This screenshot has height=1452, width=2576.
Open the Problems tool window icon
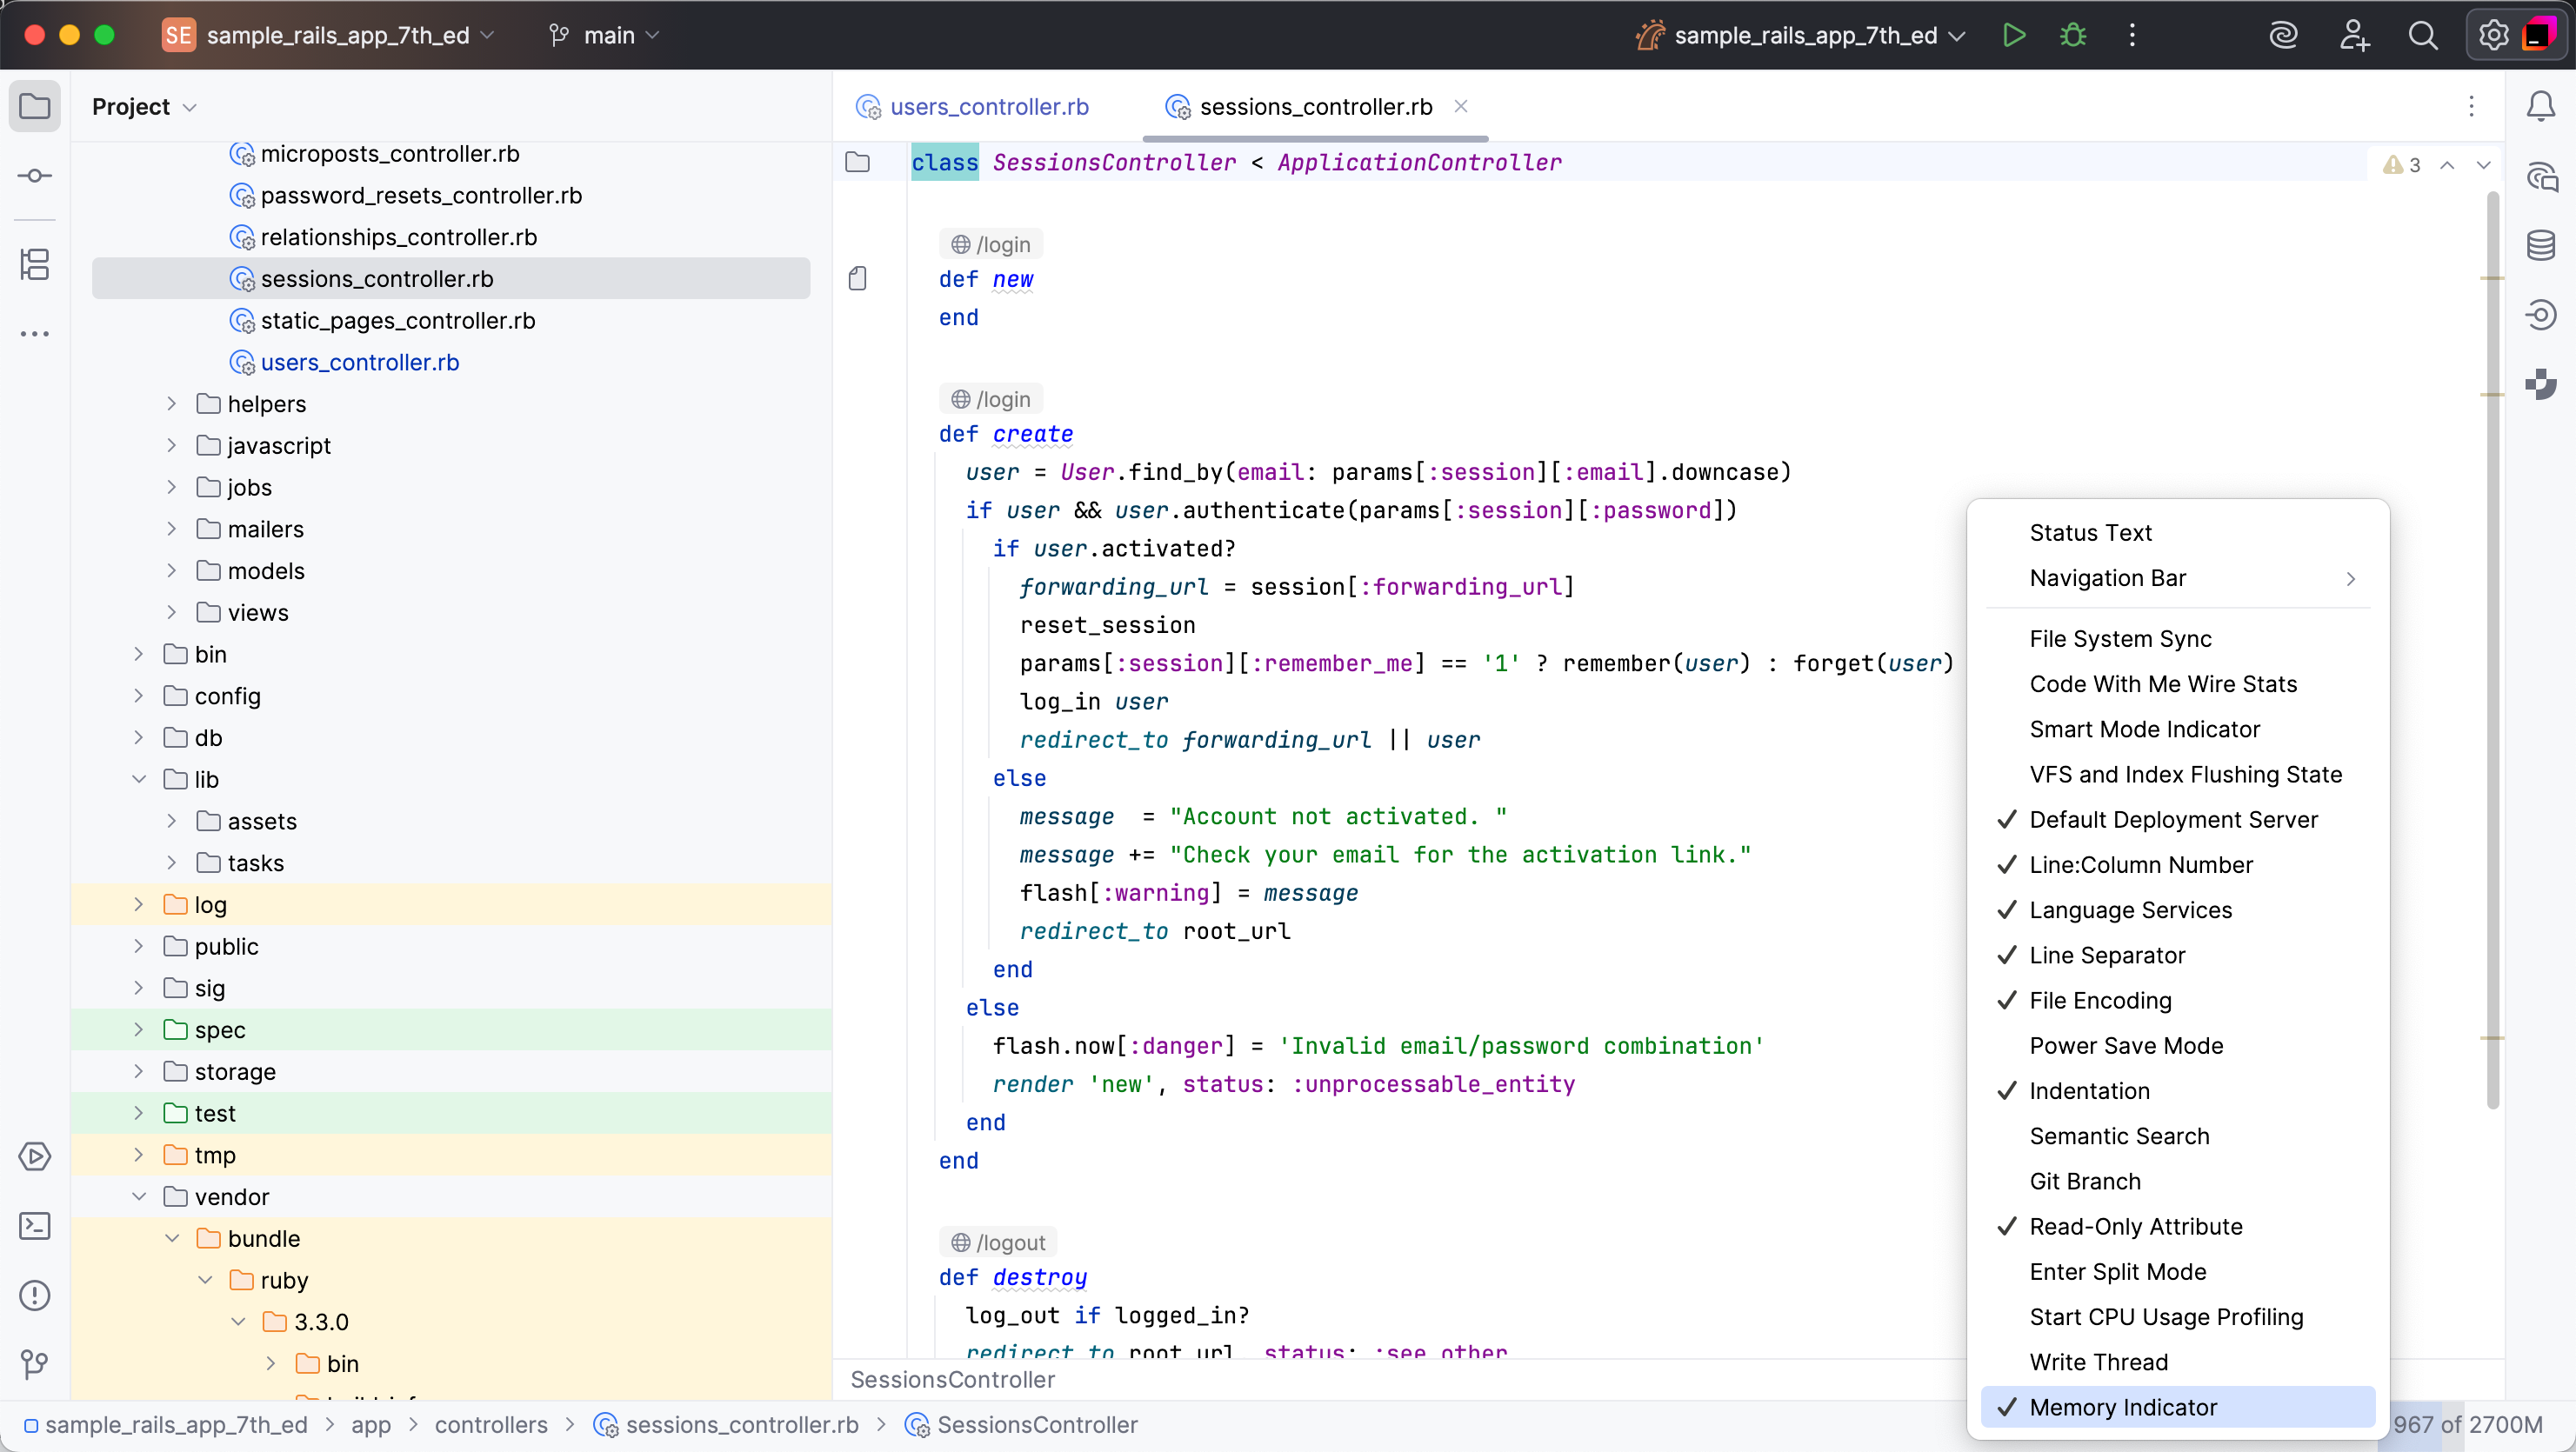(x=35, y=1295)
